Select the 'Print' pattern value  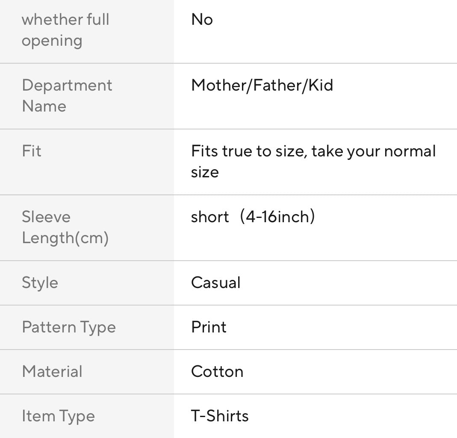pyautogui.click(x=209, y=327)
